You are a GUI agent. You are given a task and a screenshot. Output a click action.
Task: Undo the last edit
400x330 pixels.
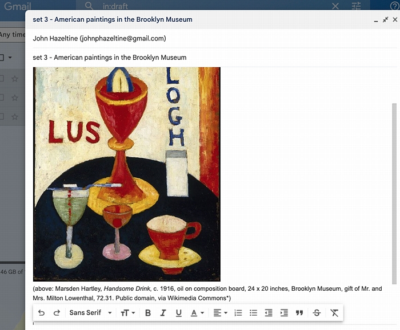pos(41,313)
